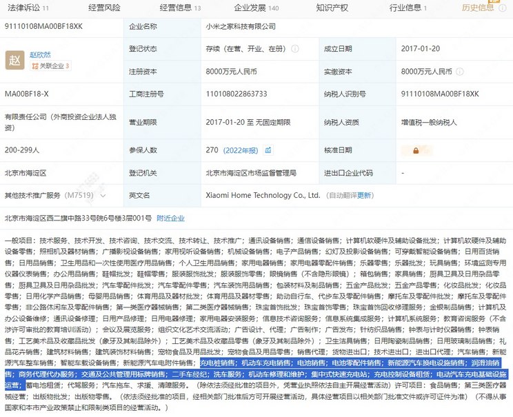Click the English name Xiaomi Home Technology text
Image resolution: width=513 pixels, height=417 pixels.
click(263, 195)
